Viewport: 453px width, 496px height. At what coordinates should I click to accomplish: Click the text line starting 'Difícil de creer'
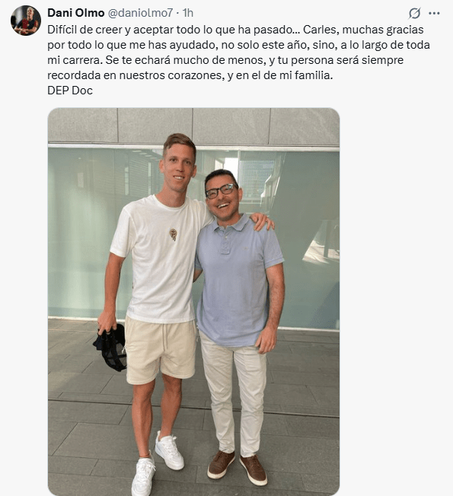235,30
